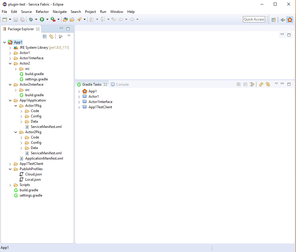296x252 pixels.
Task: Toggle Expand All in Gradle Tasks panel
Action: [x=239, y=84]
